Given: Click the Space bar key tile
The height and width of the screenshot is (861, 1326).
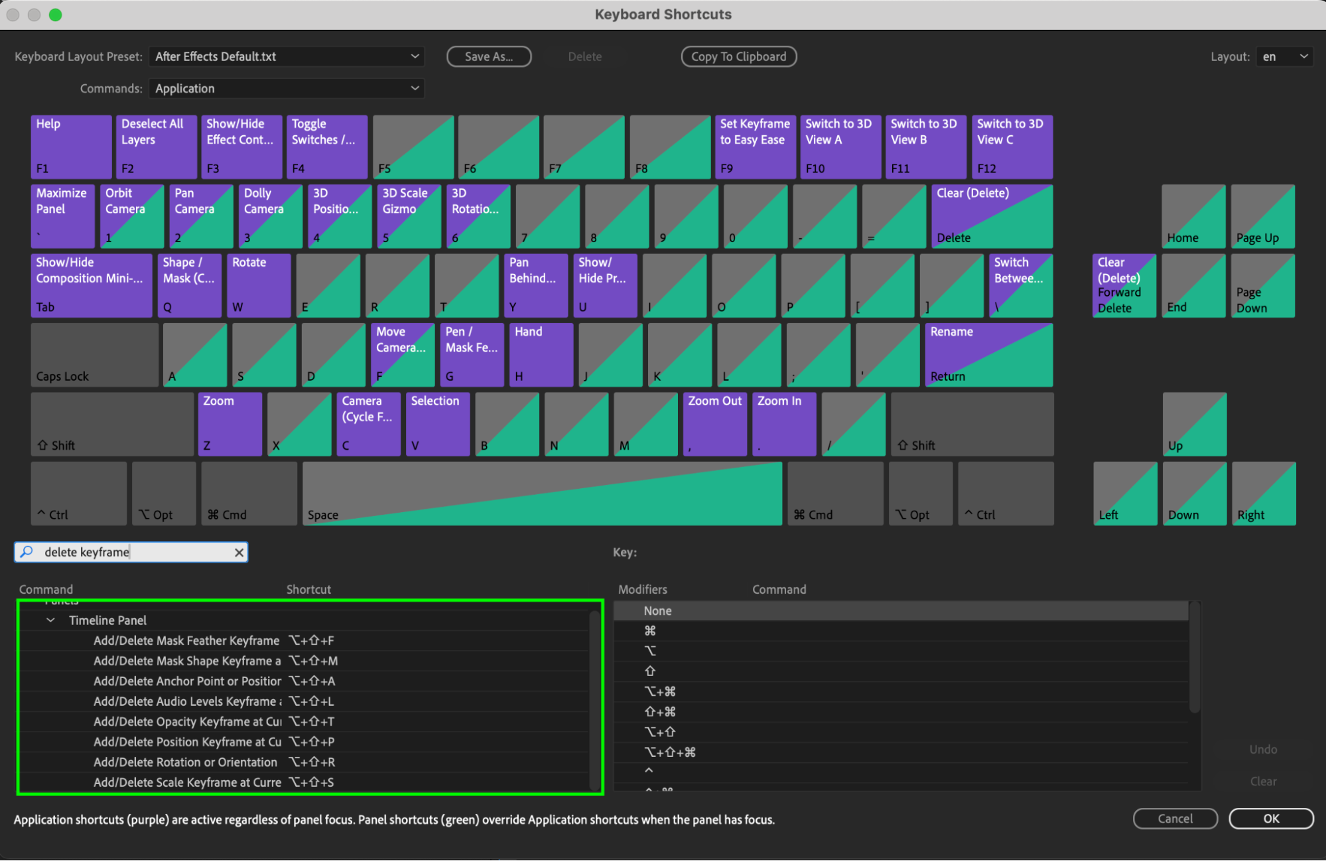Looking at the screenshot, I should coord(541,494).
